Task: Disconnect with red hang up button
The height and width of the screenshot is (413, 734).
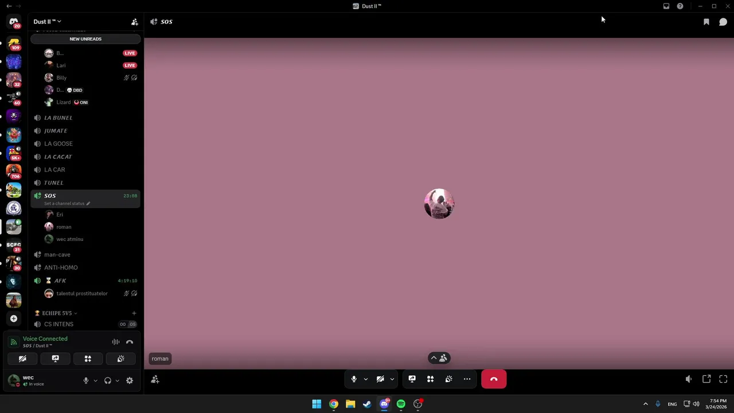Action: 494,379
